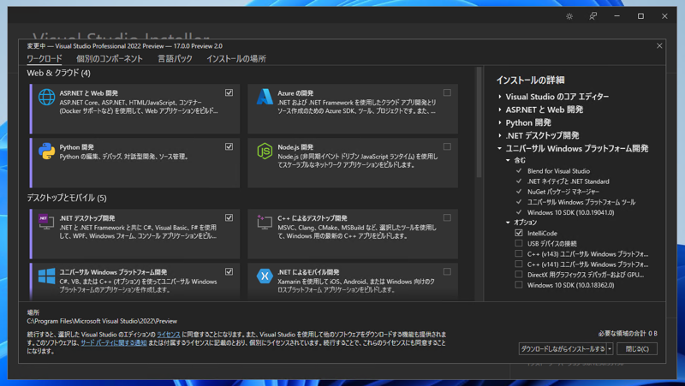This screenshot has width=685, height=386.
Task: Enable the Azure の開発 workload checkbox
Action: click(x=447, y=92)
